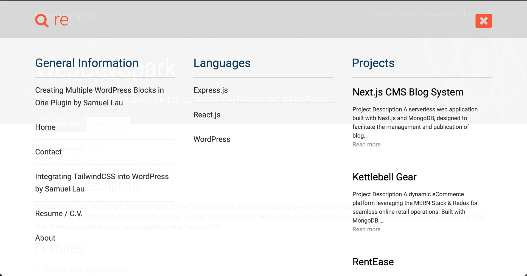This screenshot has width=527, height=276.
Task: Switch to the WebDevSpark tab
Action: coord(109,124)
